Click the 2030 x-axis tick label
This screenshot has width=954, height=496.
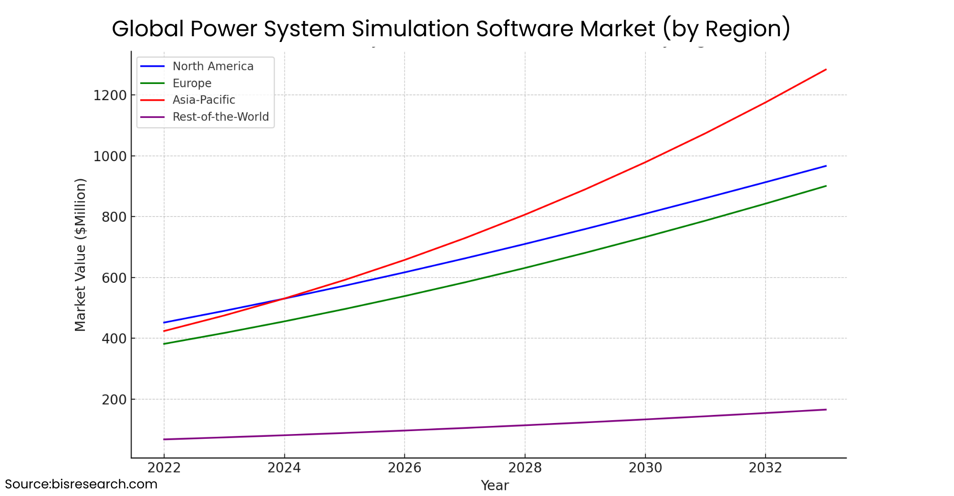645,468
